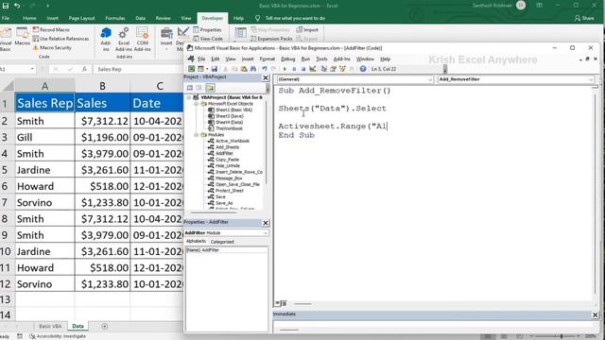Open COM Add-ins dialog
This screenshot has width=605, height=340.
tap(143, 40)
